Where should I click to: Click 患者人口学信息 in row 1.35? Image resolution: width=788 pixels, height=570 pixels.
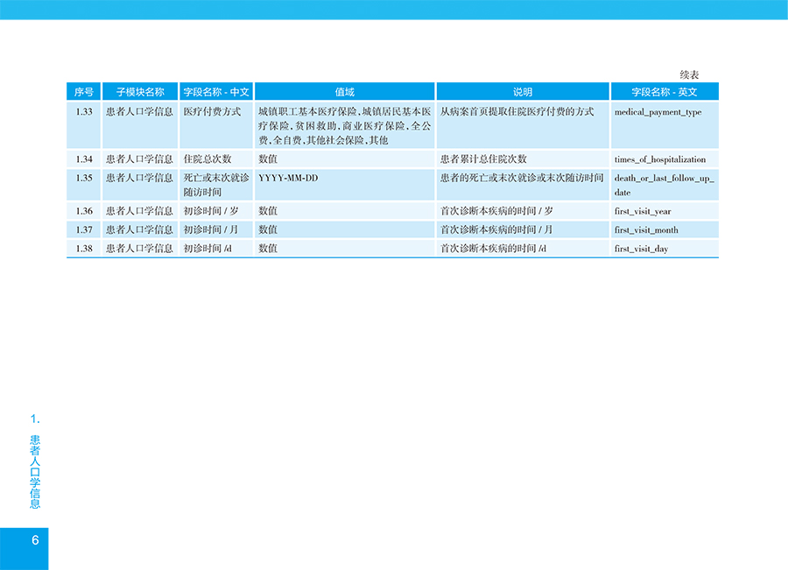(139, 178)
